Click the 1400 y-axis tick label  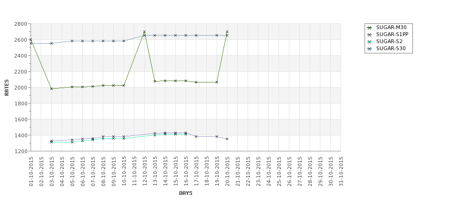click(21, 135)
